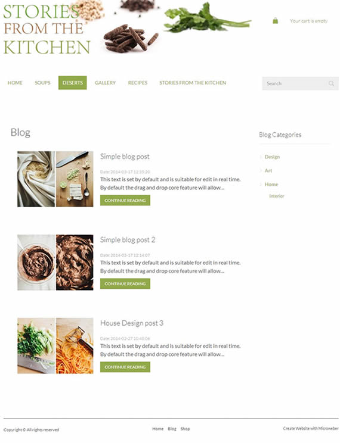Select the Deserts menu tab
The width and height of the screenshot is (340, 443).
click(x=72, y=83)
